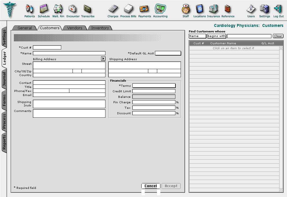Click the Shipping Instr text box
The height and width of the screenshot is (197, 287).
pos(69,104)
